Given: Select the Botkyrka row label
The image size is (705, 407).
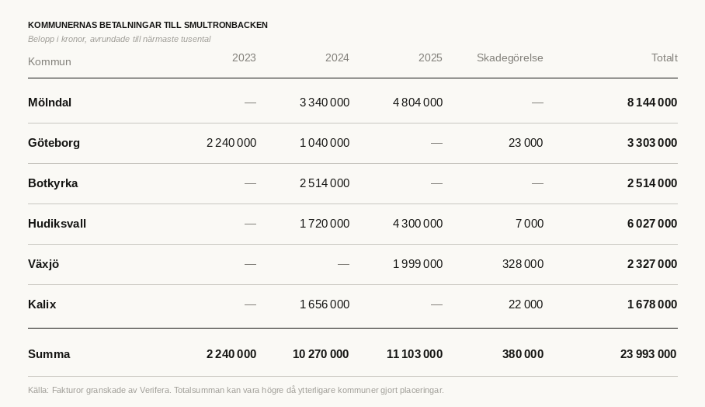Looking at the screenshot, I should pos(53,183).
